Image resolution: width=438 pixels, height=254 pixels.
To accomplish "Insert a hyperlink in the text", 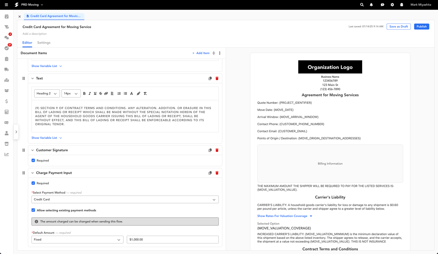I will click(106, 93).
